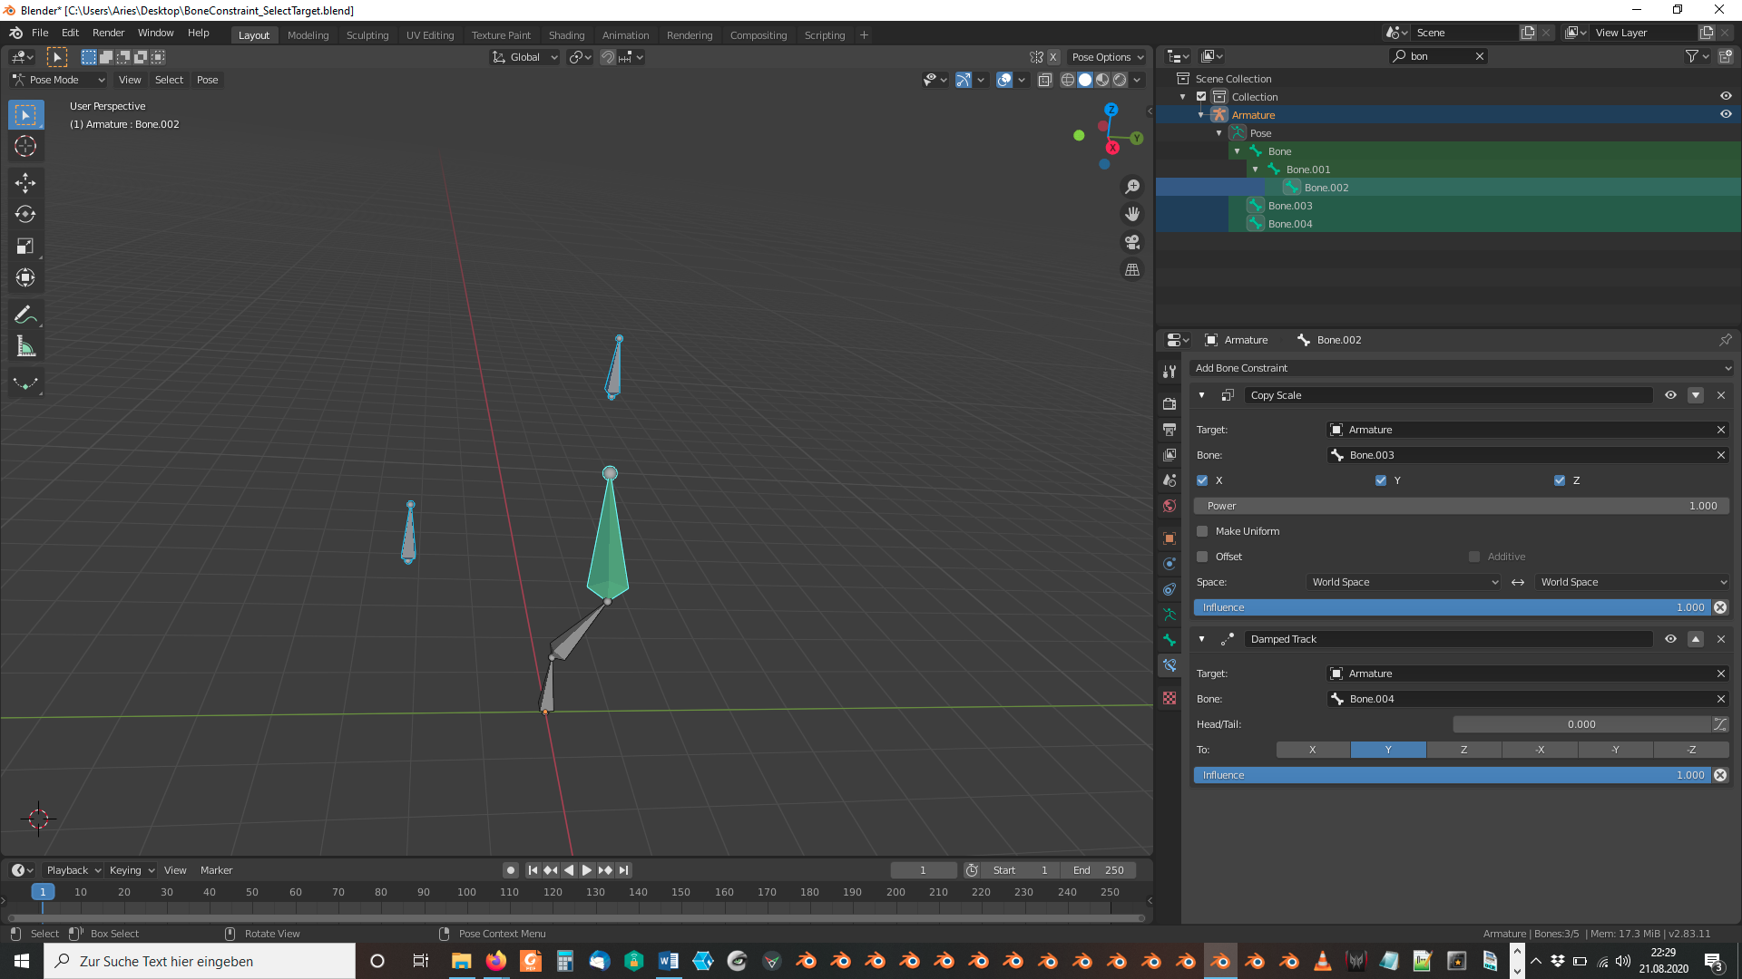Set Damped Track axis to Z
Image resolution: width=1742 pixels, height=979 pixels.
(x=1463, y=750)
